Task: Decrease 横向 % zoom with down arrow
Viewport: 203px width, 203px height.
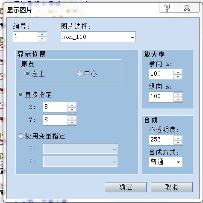Action: click(x=178, y=76)
